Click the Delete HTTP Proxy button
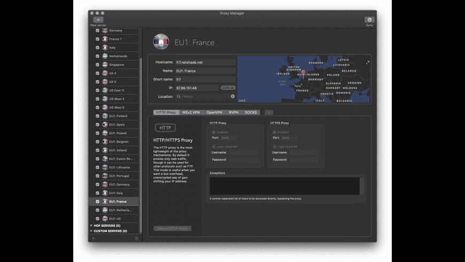The height and width of the screenshot is (262, 465). (x=172, y=228)
